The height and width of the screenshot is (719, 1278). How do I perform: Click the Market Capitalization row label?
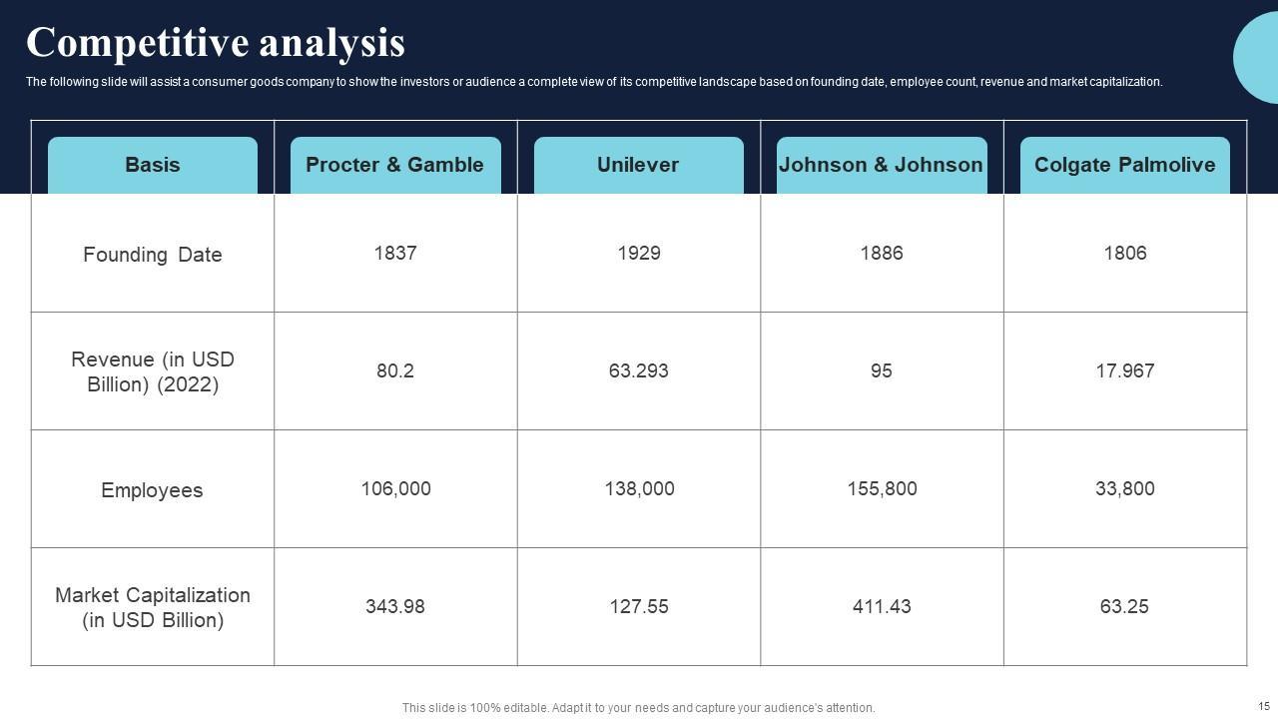[x=153, y=607]
